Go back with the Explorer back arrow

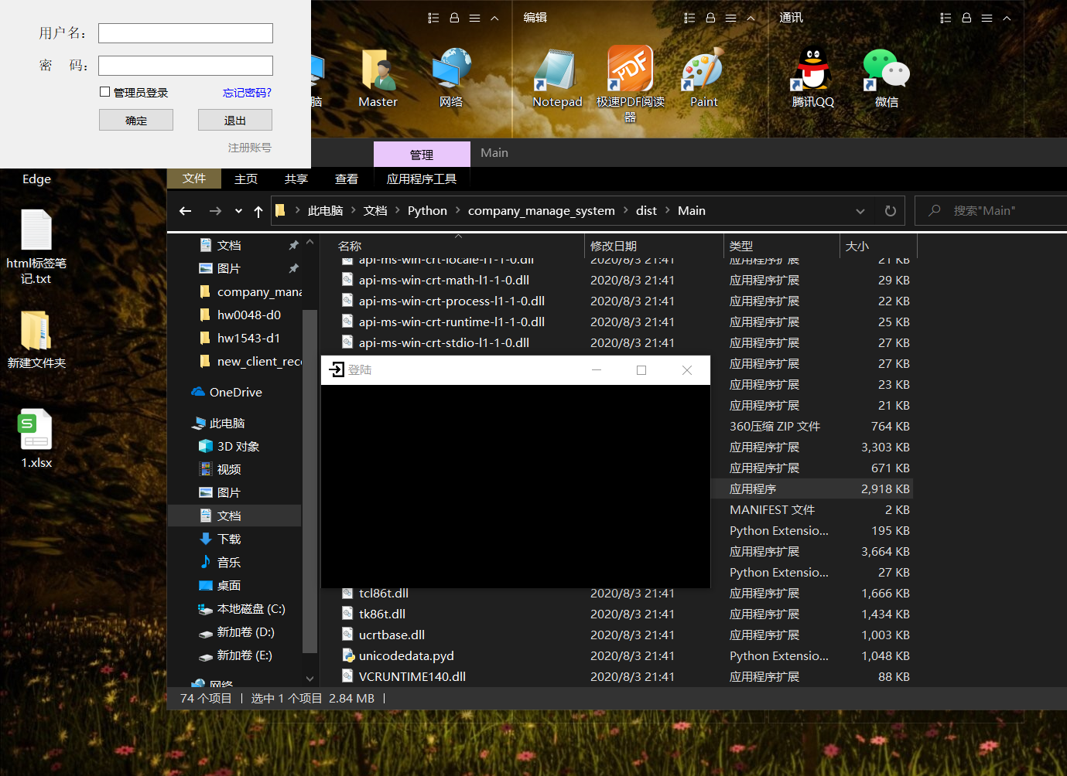(185, 211)
